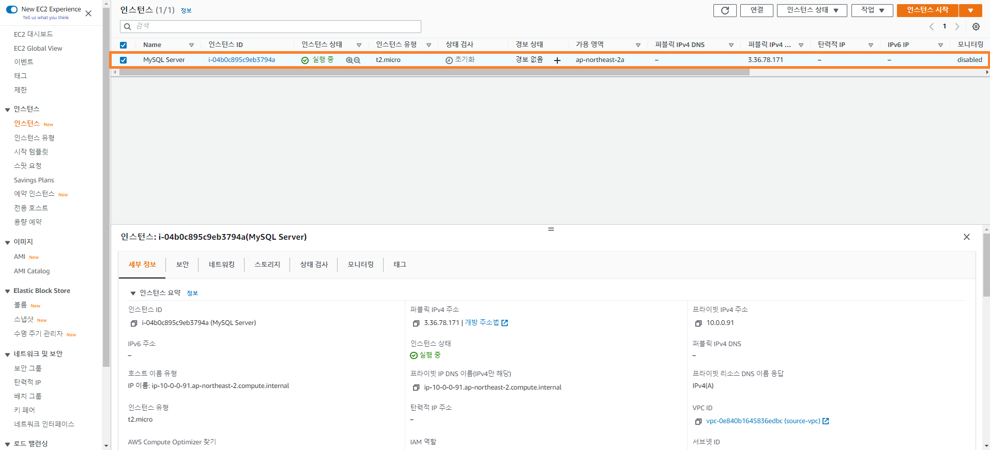Click zoom-out icon in instance state cell
Viewport: 990px width, 450px height.
pos(357,60)
